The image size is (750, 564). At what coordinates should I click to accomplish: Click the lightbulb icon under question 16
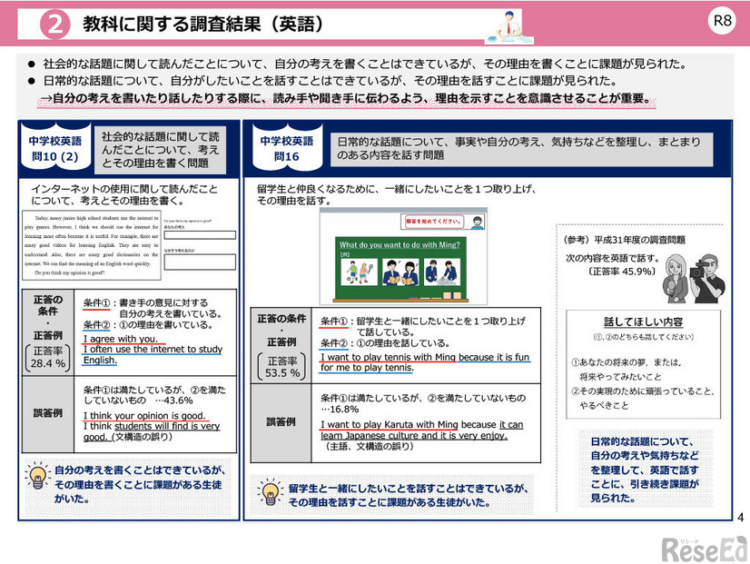[x=271, y=491]
